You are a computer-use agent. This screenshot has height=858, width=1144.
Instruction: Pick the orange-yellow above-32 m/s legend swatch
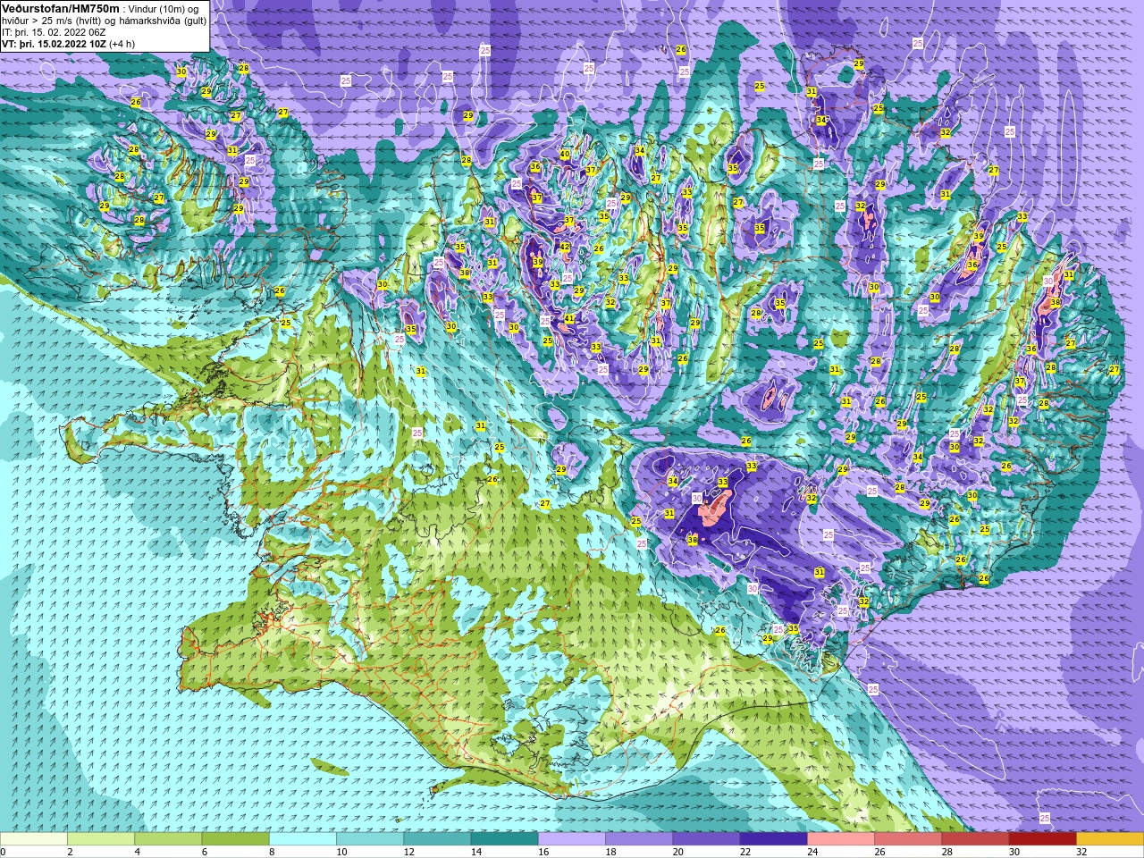click(1110, 839)
